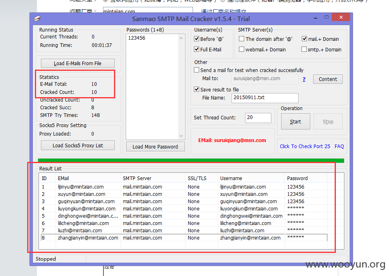Select result row zhangjianyin@mintaian.com

(183, 238)
